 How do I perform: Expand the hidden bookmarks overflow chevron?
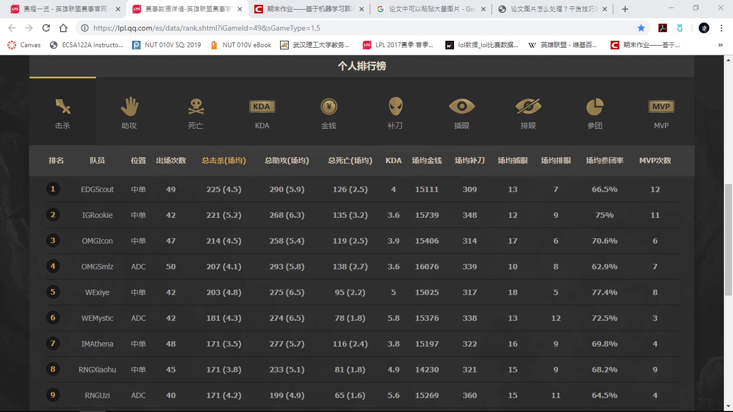pyautogui.click(x=720, y=45)
